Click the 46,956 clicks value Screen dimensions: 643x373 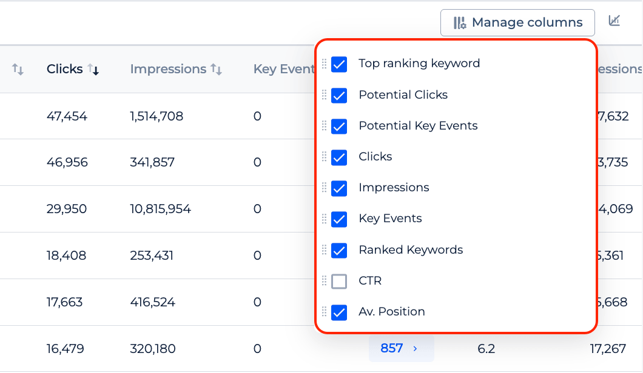coord(67,162)
